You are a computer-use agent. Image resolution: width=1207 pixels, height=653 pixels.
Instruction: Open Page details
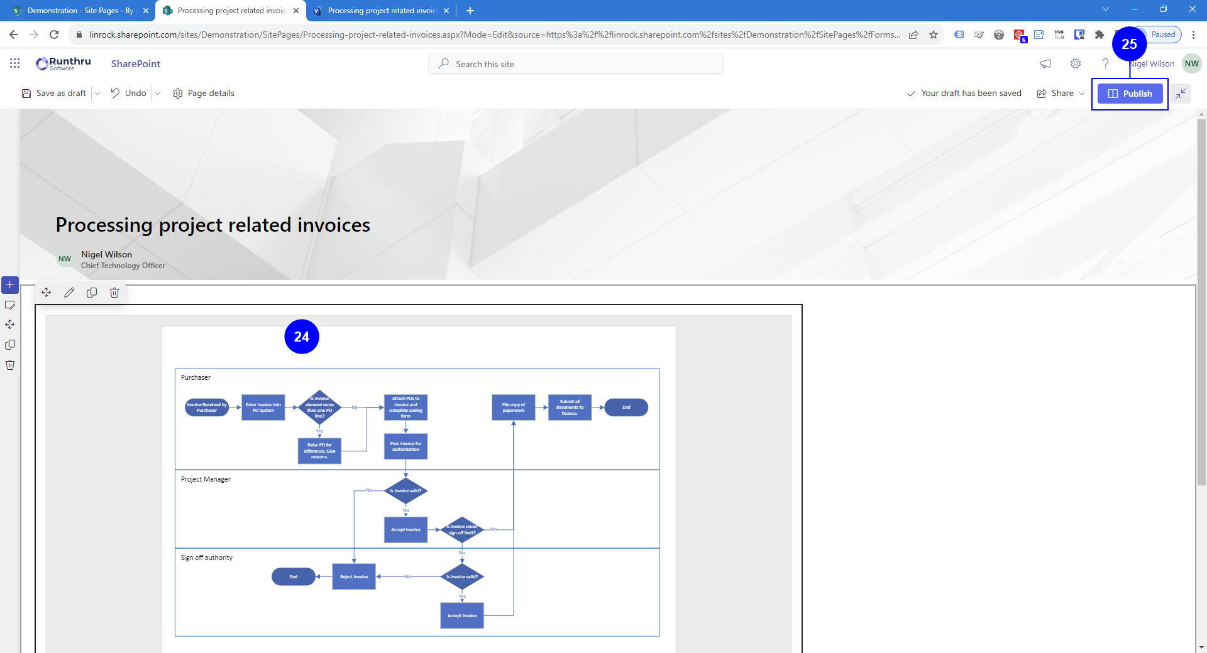point(204,94)
